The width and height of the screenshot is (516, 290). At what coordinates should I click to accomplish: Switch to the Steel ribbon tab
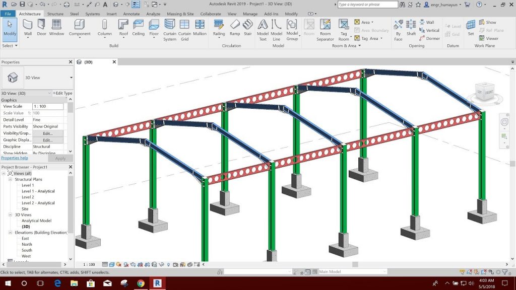(x=74, y=14)
